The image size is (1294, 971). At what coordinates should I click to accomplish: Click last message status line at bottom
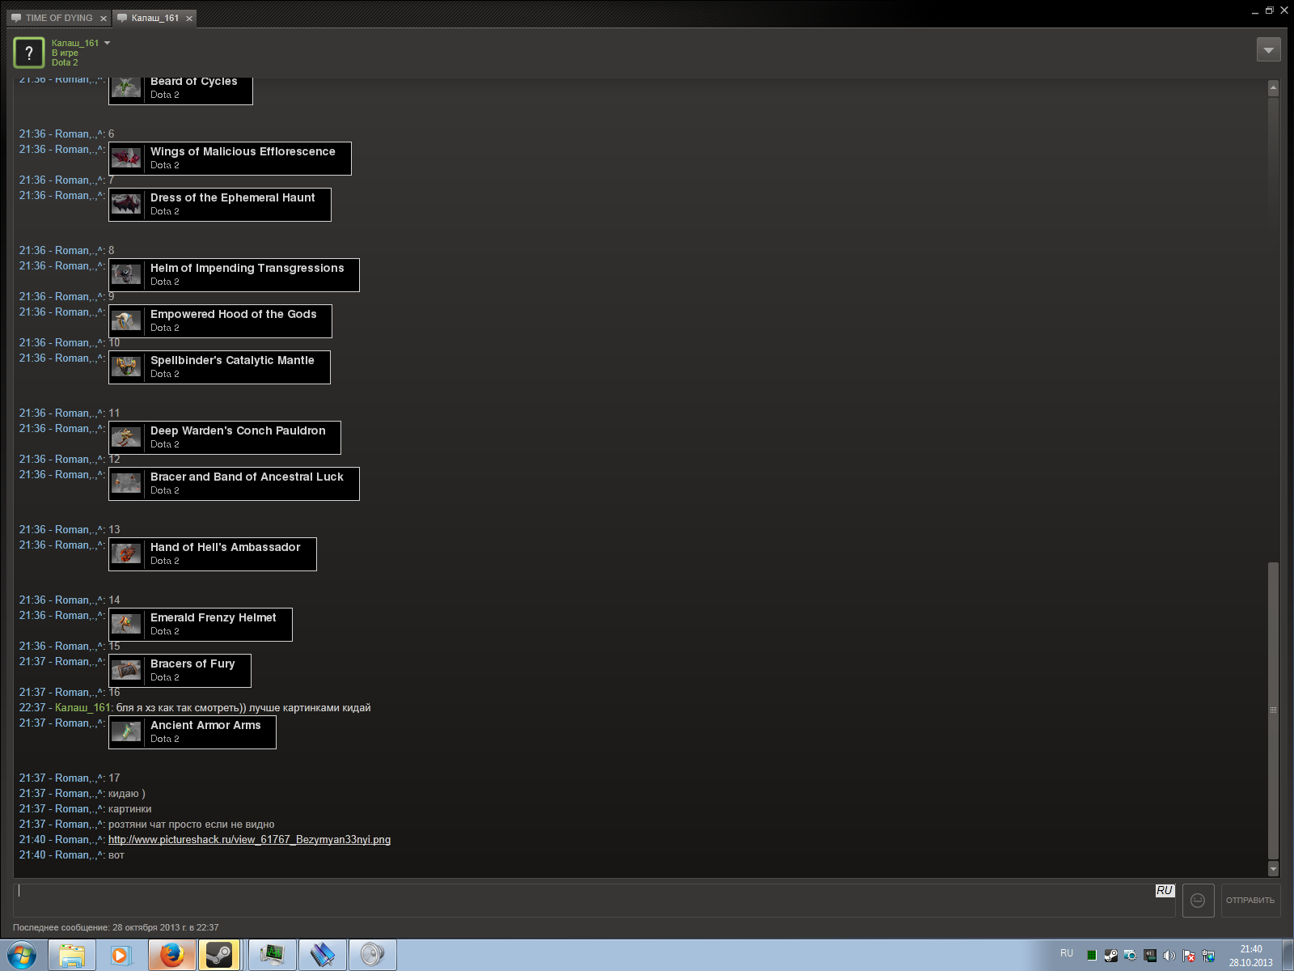tap(116, 927)
